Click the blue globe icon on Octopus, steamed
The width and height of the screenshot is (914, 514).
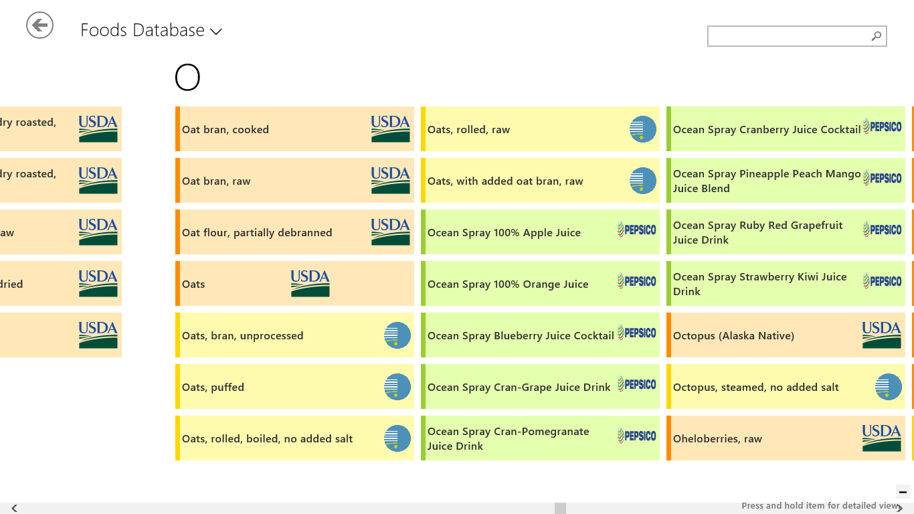pos(889,387)
